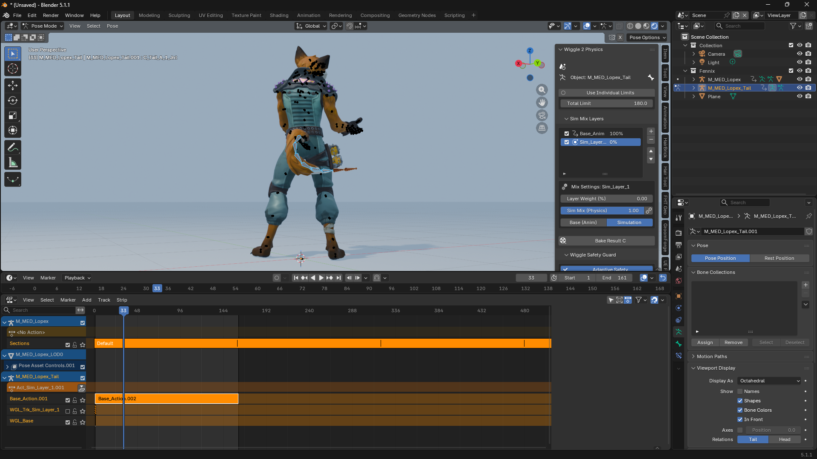Viewport: 817px width, 459px height.
Task: Open the Render menu
Action: [x=51, y=15]
